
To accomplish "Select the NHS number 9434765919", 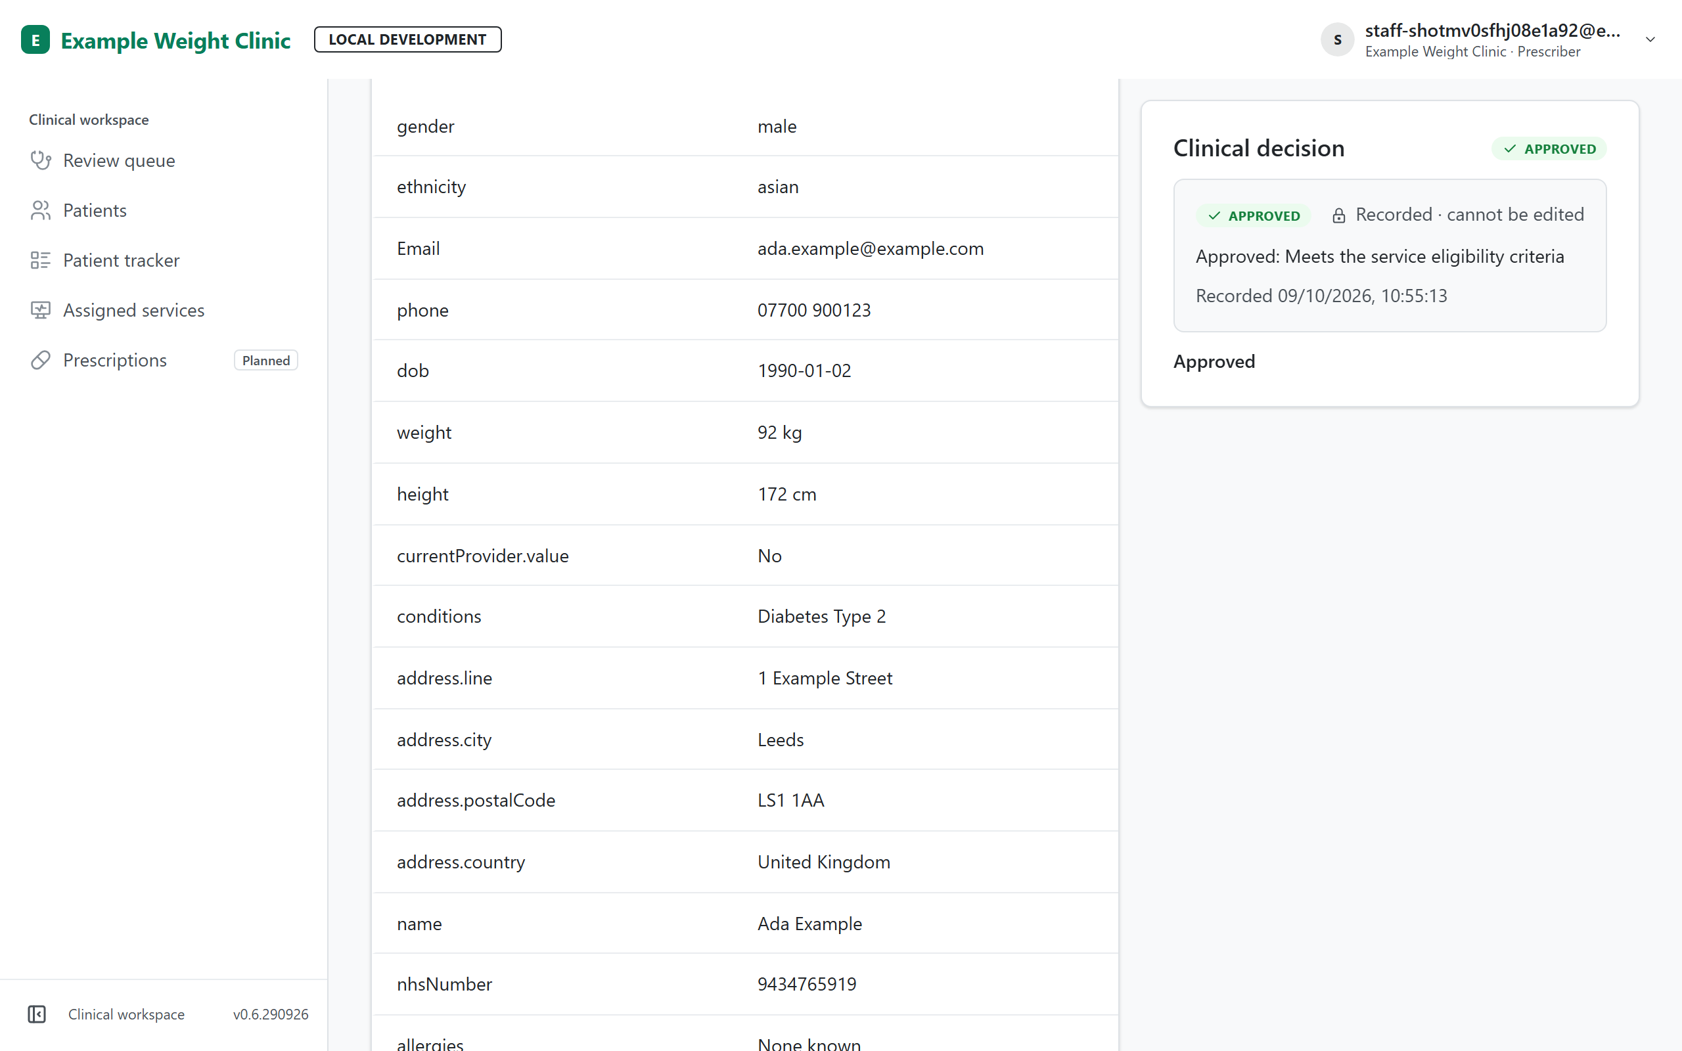I will point(807,984).
